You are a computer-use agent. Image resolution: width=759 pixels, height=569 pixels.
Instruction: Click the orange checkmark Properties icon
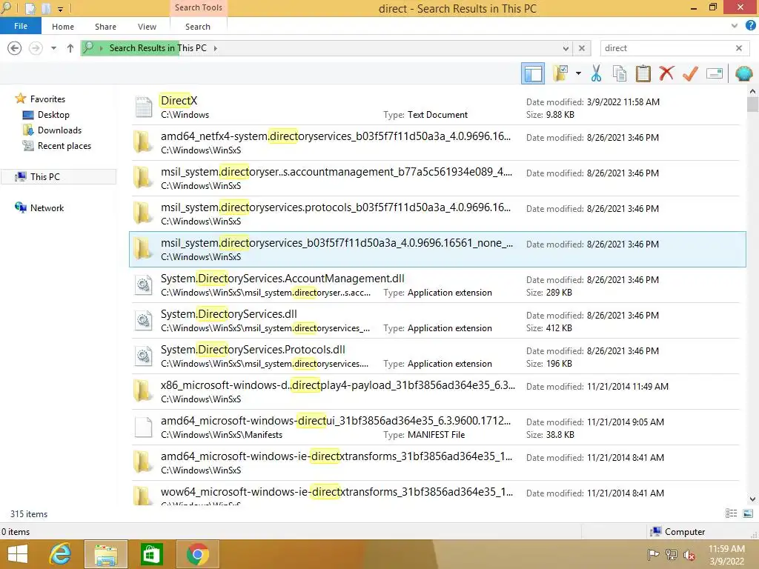690,73
